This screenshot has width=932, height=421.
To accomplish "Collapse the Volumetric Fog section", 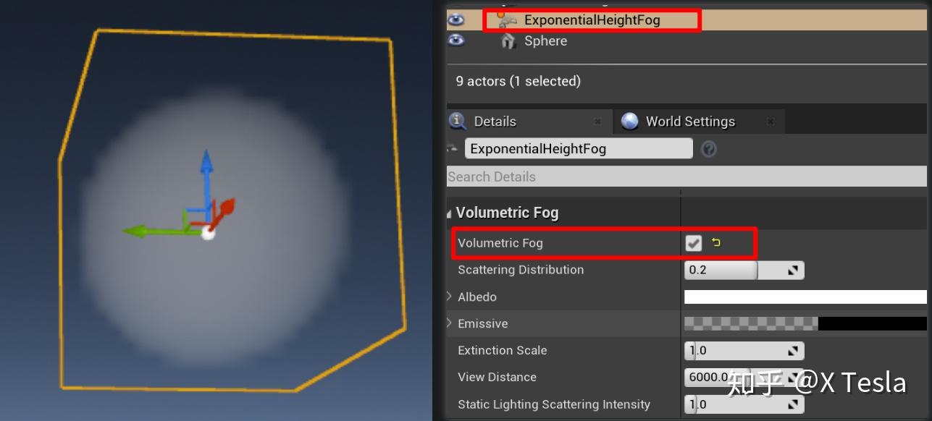I will point(450,213).
